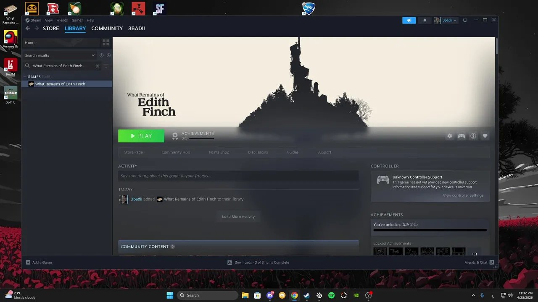Open Chrome from the taskbar
The height and width of the screenshot is (302, 538).
coord(294,295)
